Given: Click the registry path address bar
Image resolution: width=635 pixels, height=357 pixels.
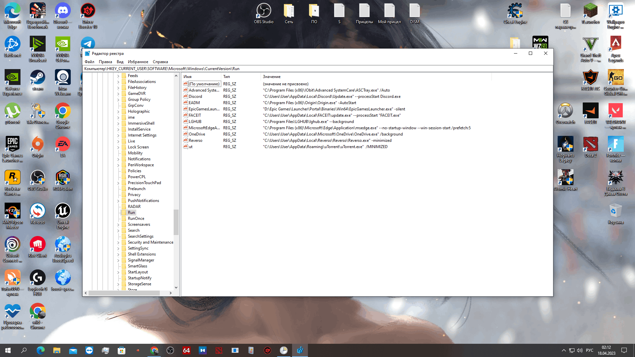Looking at the screenshot, I should click(x=317, y=69).
